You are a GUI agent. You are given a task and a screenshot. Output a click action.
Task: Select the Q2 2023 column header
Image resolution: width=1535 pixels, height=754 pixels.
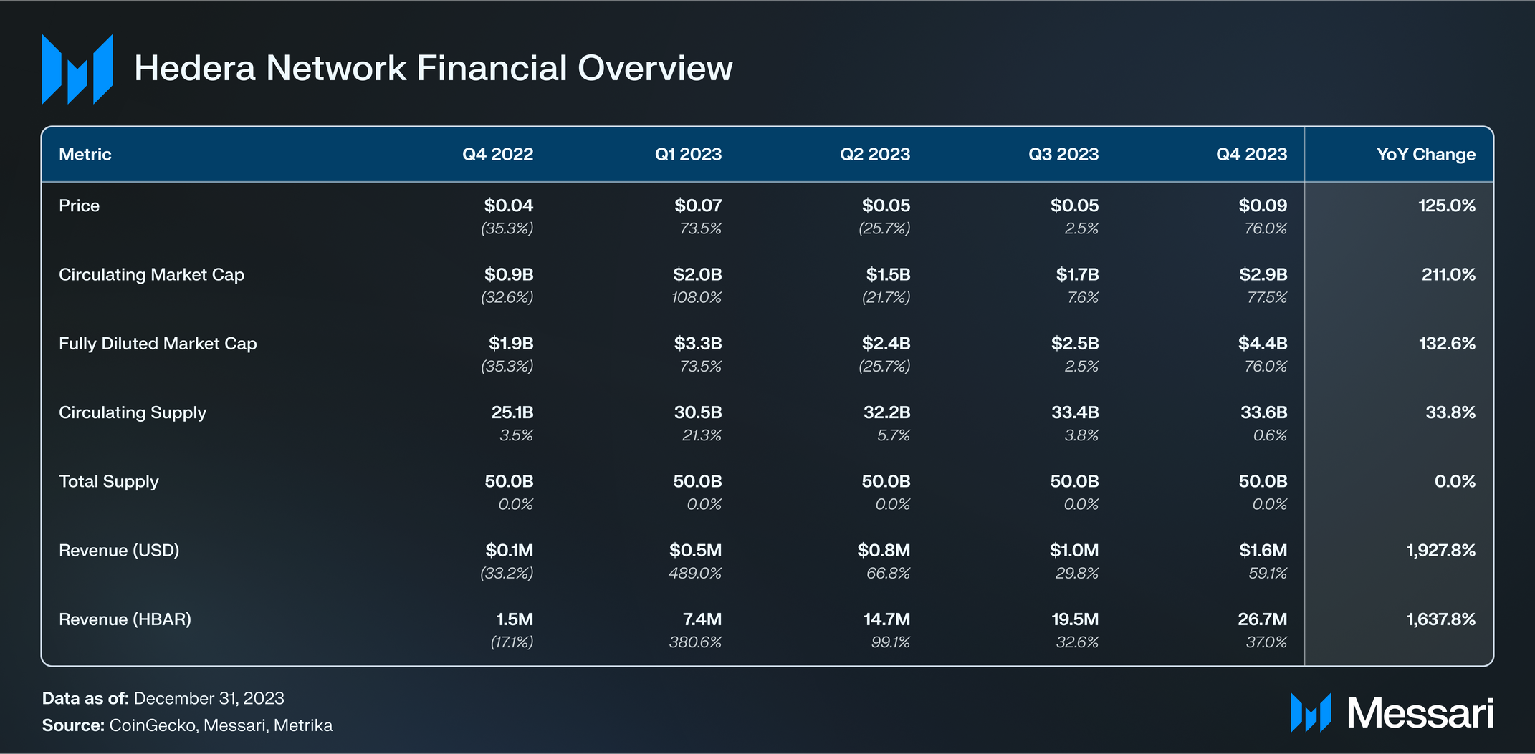875,155
